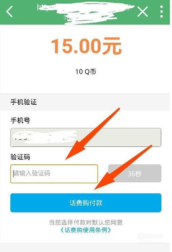
Task: Click the red arrow pointing at pay button
Action: pos(123,167)
